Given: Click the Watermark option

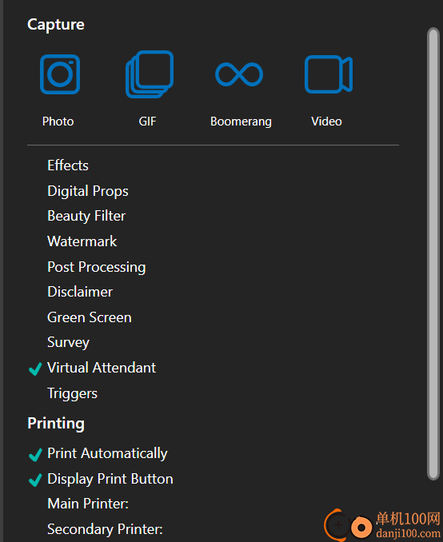Looking at the screenshot, I should pyautogui.click(x=82, y=241).
